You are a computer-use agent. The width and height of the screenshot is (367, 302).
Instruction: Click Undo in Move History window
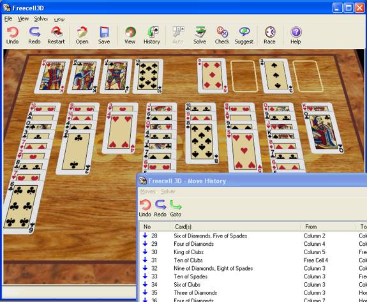[145, 208]
